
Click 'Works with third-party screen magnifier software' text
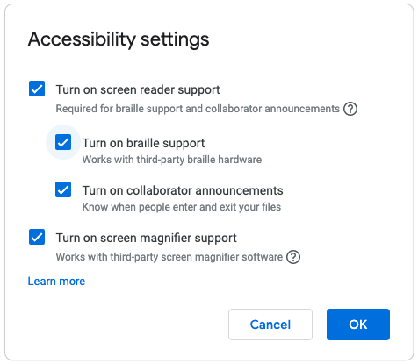[x=169, y=257]
